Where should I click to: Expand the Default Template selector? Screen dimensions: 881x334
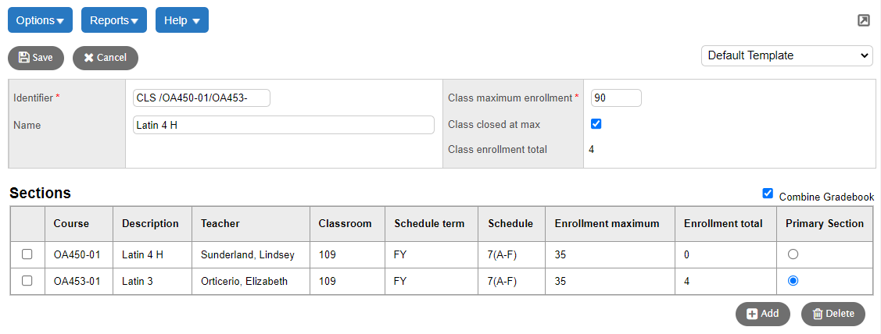coord(786,55)
